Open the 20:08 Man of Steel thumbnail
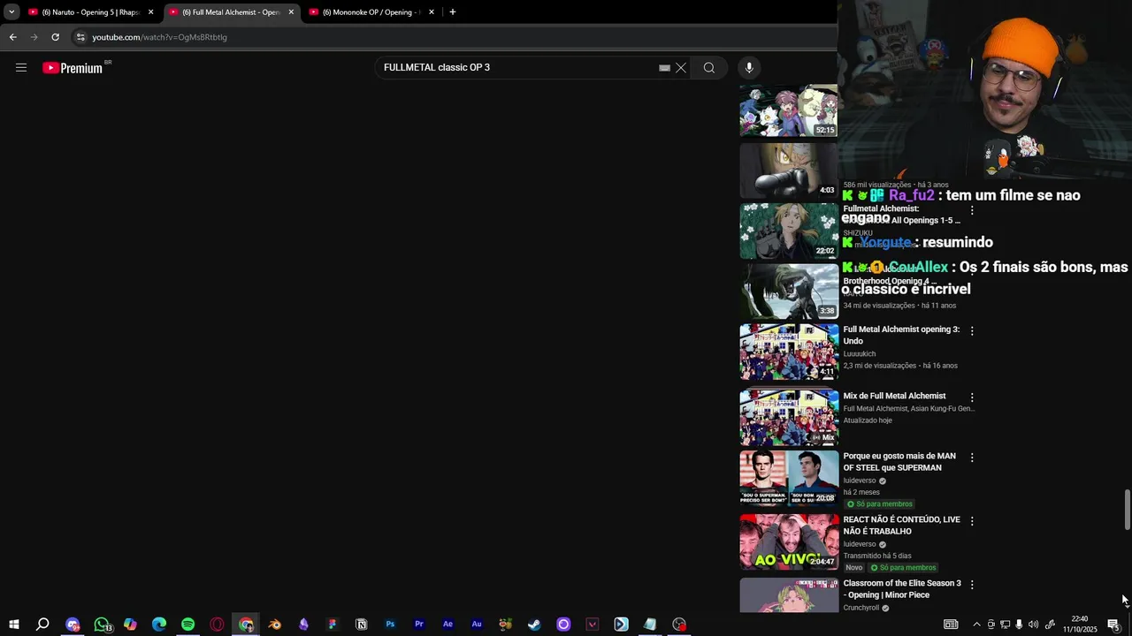This screenshot has width=1132, height=636. (x=789, y=478)
